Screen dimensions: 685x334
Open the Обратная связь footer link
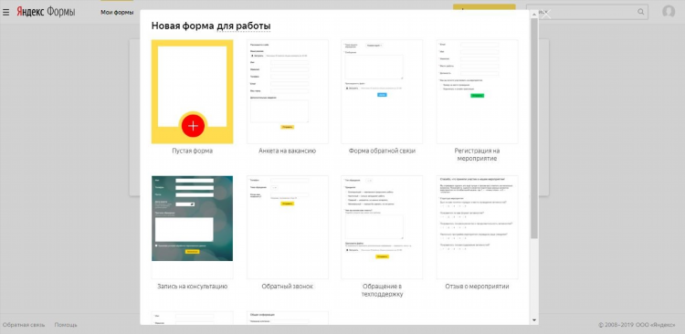point(24,325)
